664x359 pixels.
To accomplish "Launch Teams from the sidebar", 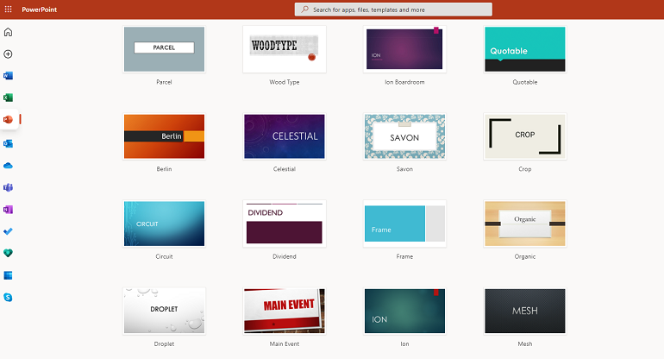I will (8, 187).
